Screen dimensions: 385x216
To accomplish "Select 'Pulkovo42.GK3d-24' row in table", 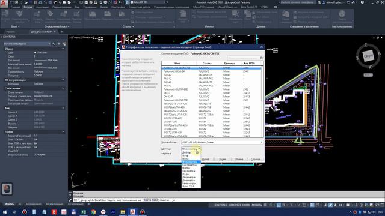I will [x=211, y=71].
